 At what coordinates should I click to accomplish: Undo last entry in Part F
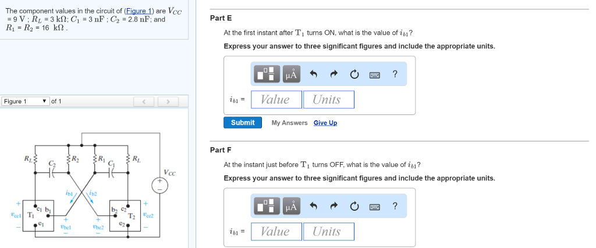(313, 206)
